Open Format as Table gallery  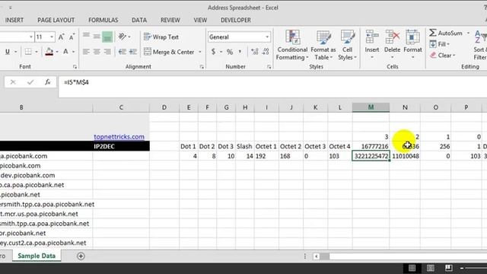(323, 46)
